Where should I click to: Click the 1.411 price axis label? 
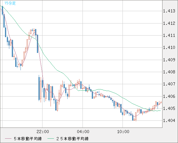click(169, 36)
